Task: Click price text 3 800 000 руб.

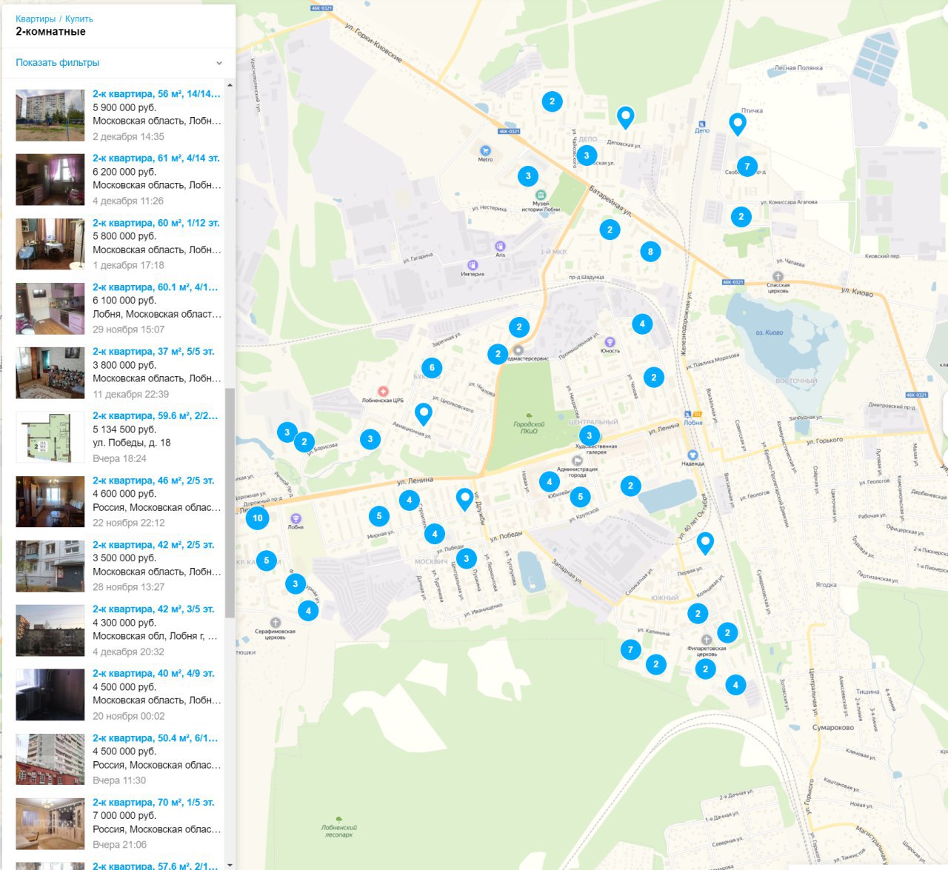Action: coord(124,365)
